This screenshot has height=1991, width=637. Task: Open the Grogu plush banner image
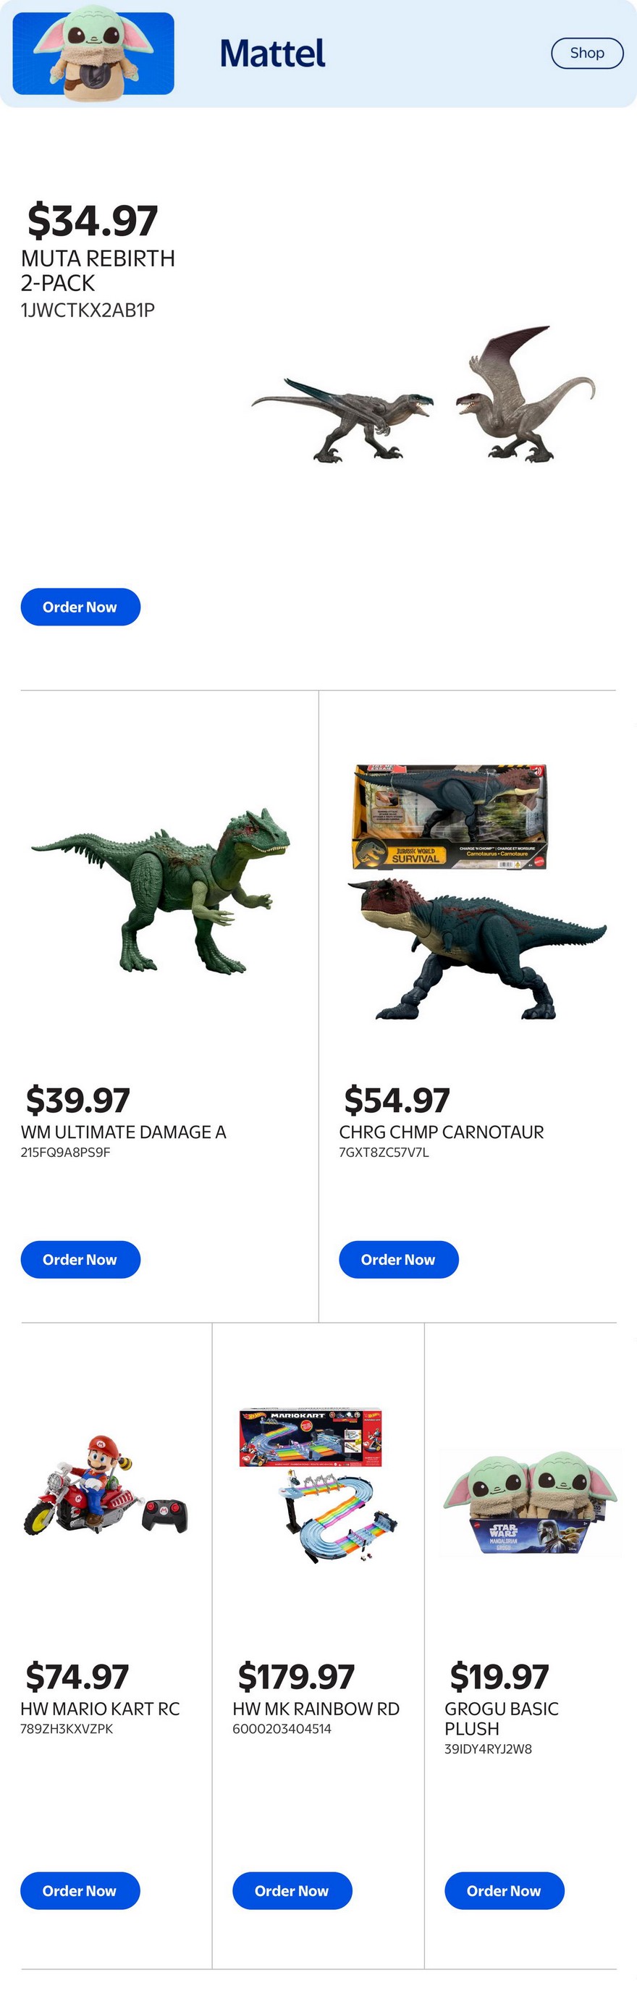point(93,54)
